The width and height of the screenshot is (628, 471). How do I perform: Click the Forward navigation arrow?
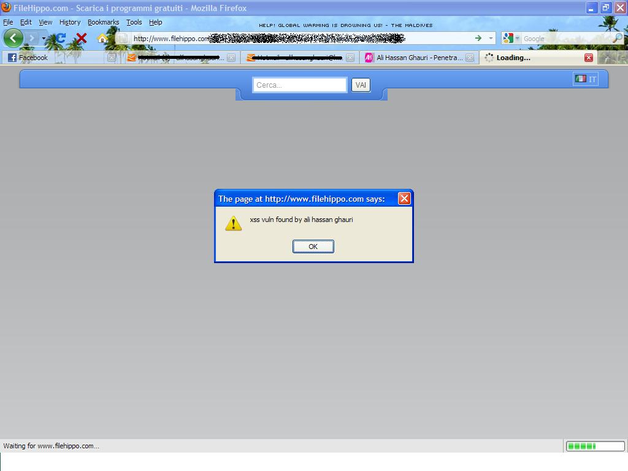32,39
